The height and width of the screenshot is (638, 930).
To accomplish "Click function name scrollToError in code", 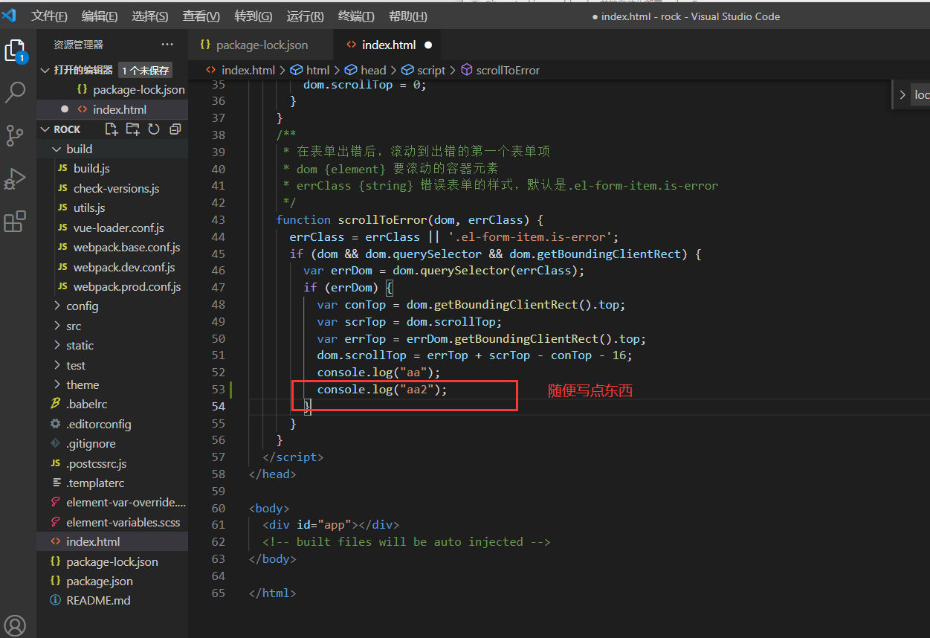I will (381, 220).
